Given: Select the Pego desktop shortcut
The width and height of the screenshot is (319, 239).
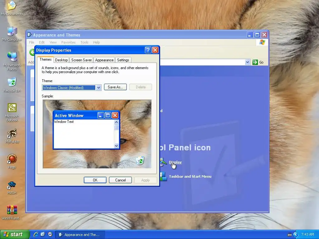Looking at the screenshot, I should click(12, 162).
